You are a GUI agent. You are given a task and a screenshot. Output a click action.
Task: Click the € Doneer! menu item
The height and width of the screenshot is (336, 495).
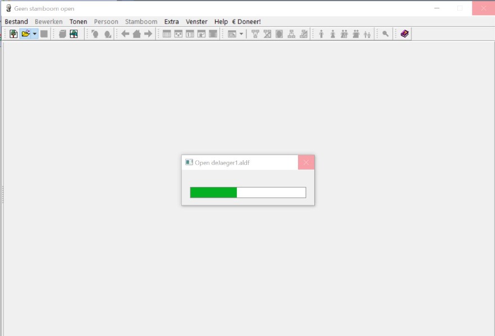246,22
